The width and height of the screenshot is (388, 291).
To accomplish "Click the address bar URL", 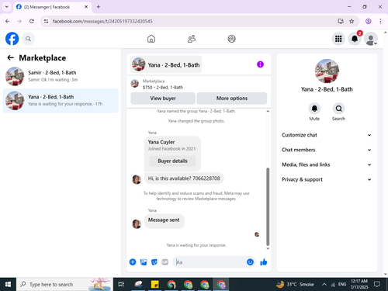I will click(x=102, y=21).
